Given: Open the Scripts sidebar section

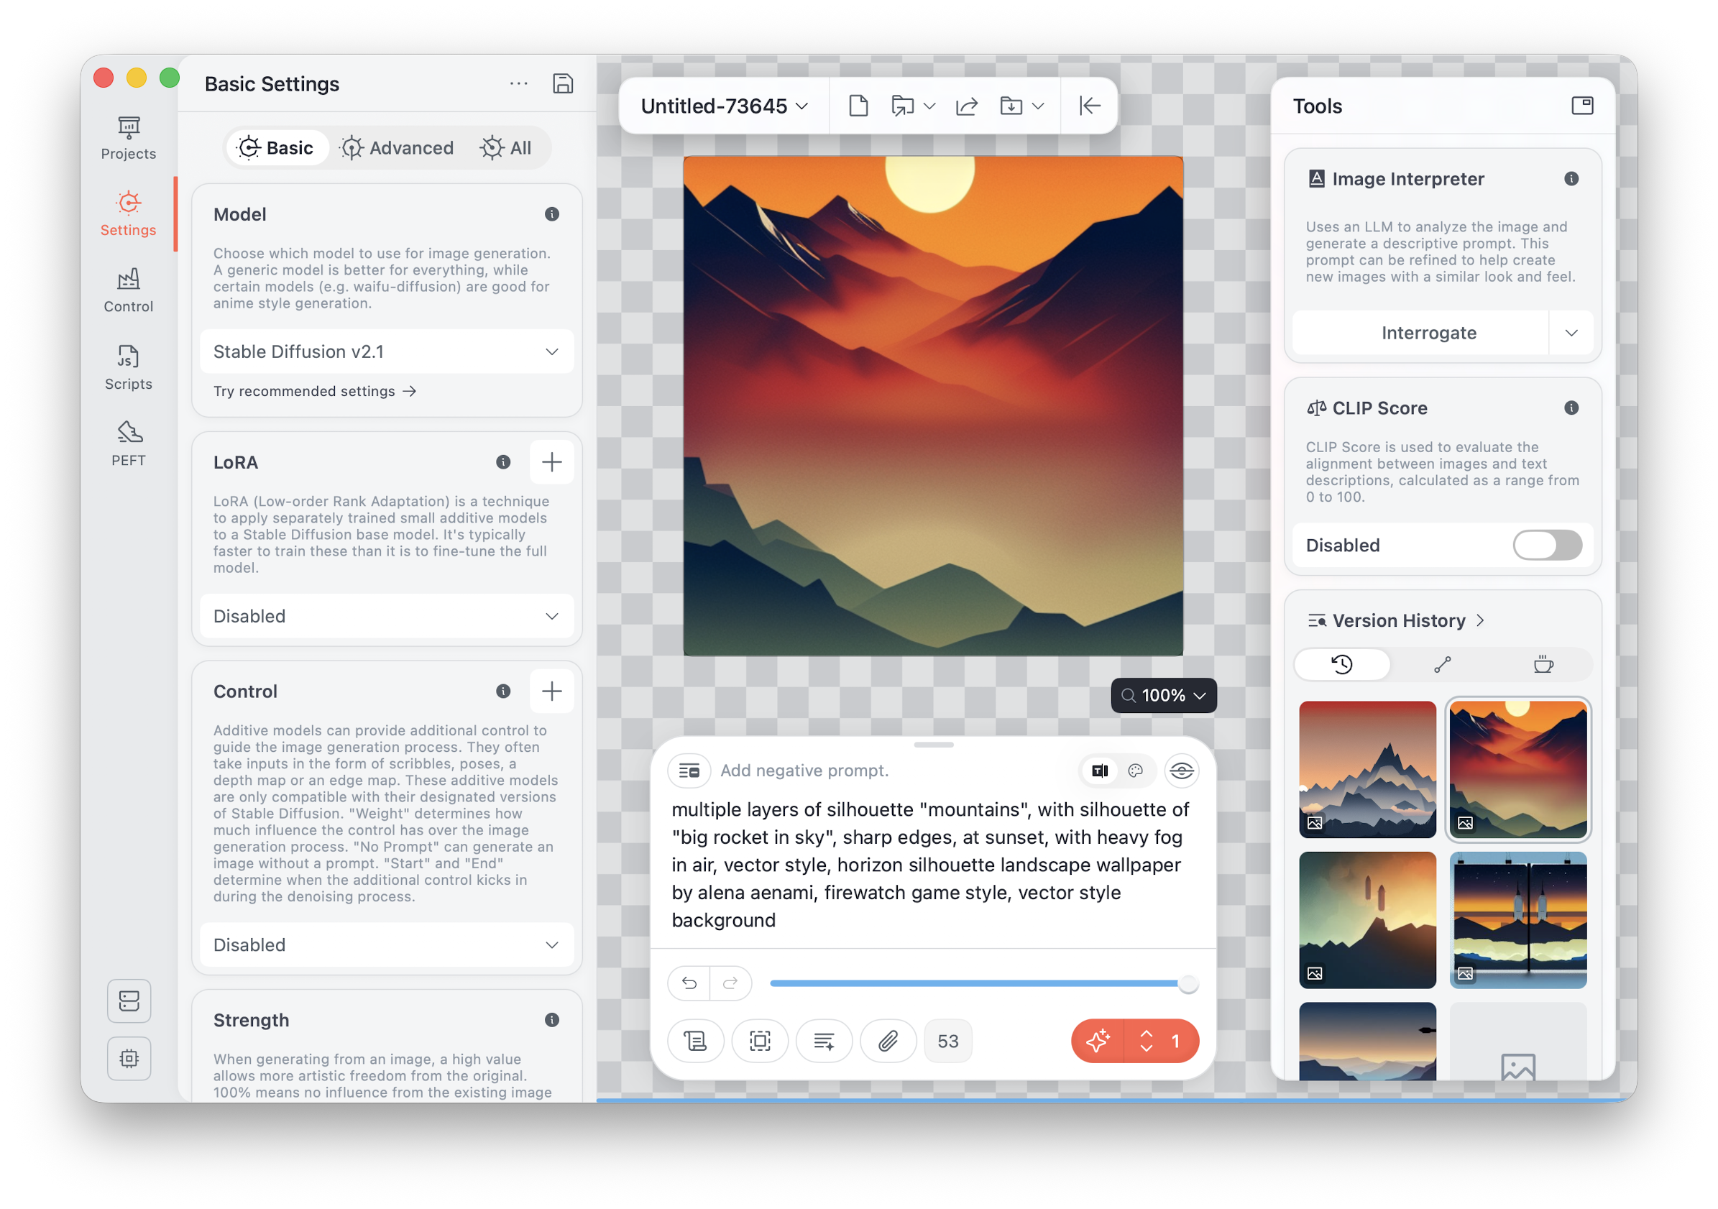Looking at the screenshot, I should [x=129, y=368].
